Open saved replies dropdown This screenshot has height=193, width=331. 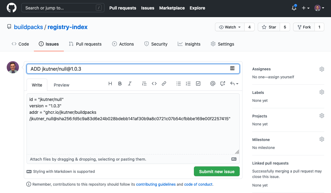pos(234,84)
